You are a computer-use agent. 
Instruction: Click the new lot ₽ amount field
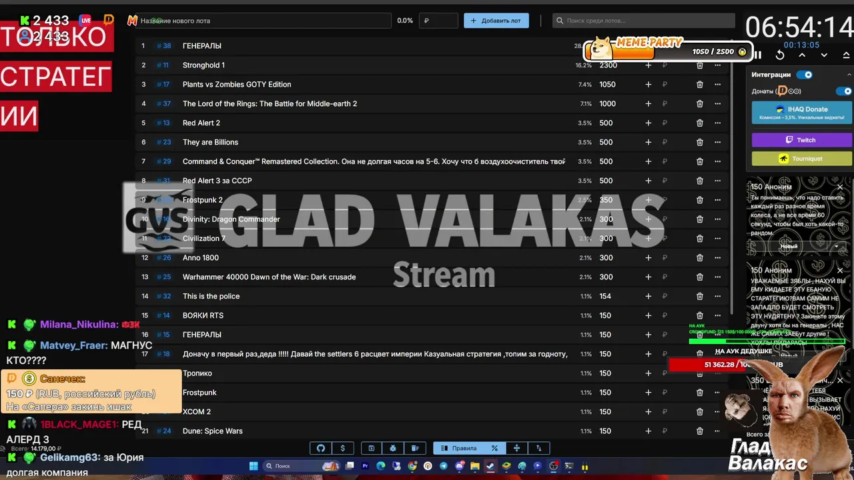(x=438, y=21)
